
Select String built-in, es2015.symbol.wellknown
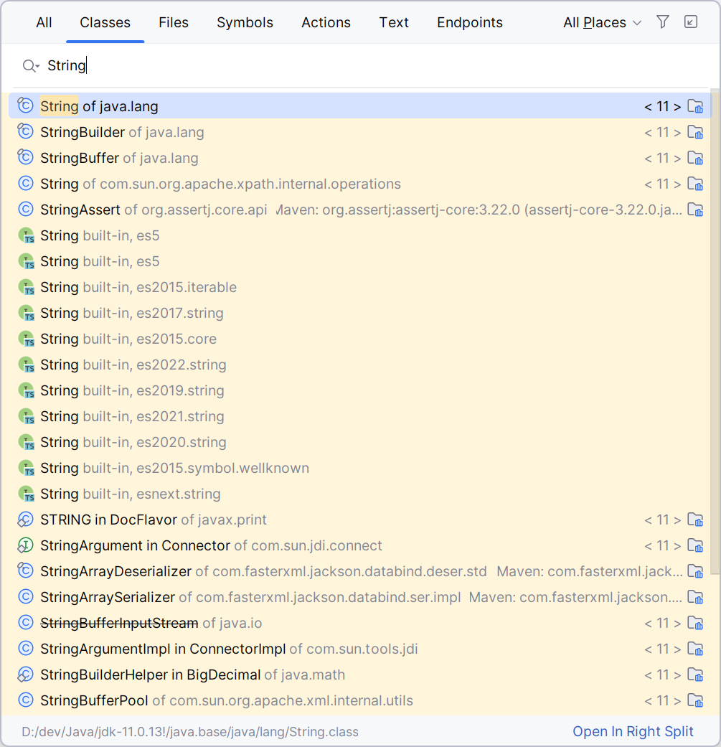pyautogui.click(x=360, y=468)
